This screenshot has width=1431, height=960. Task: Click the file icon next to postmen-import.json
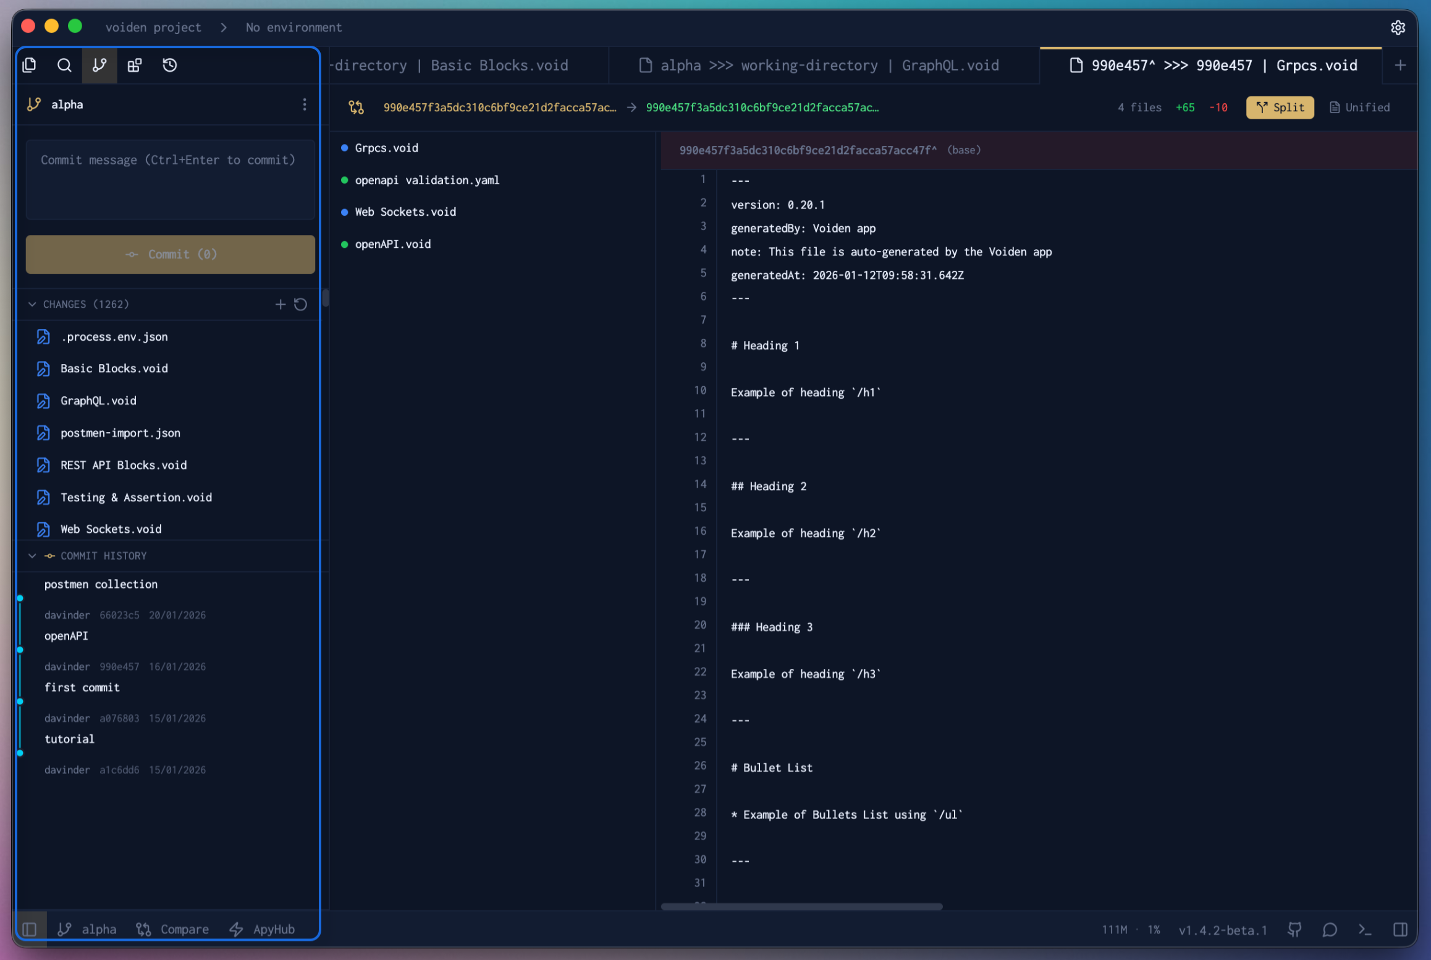pos(43,433)
